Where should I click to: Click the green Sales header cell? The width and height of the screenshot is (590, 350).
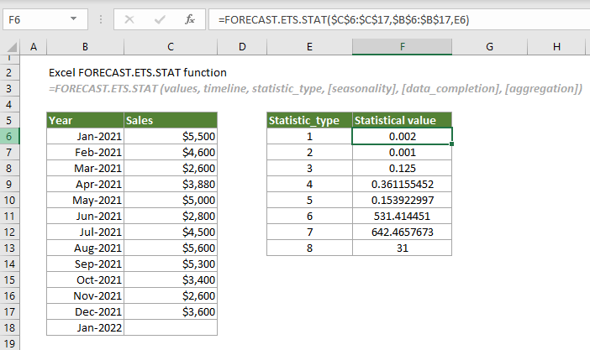[170, 120]
